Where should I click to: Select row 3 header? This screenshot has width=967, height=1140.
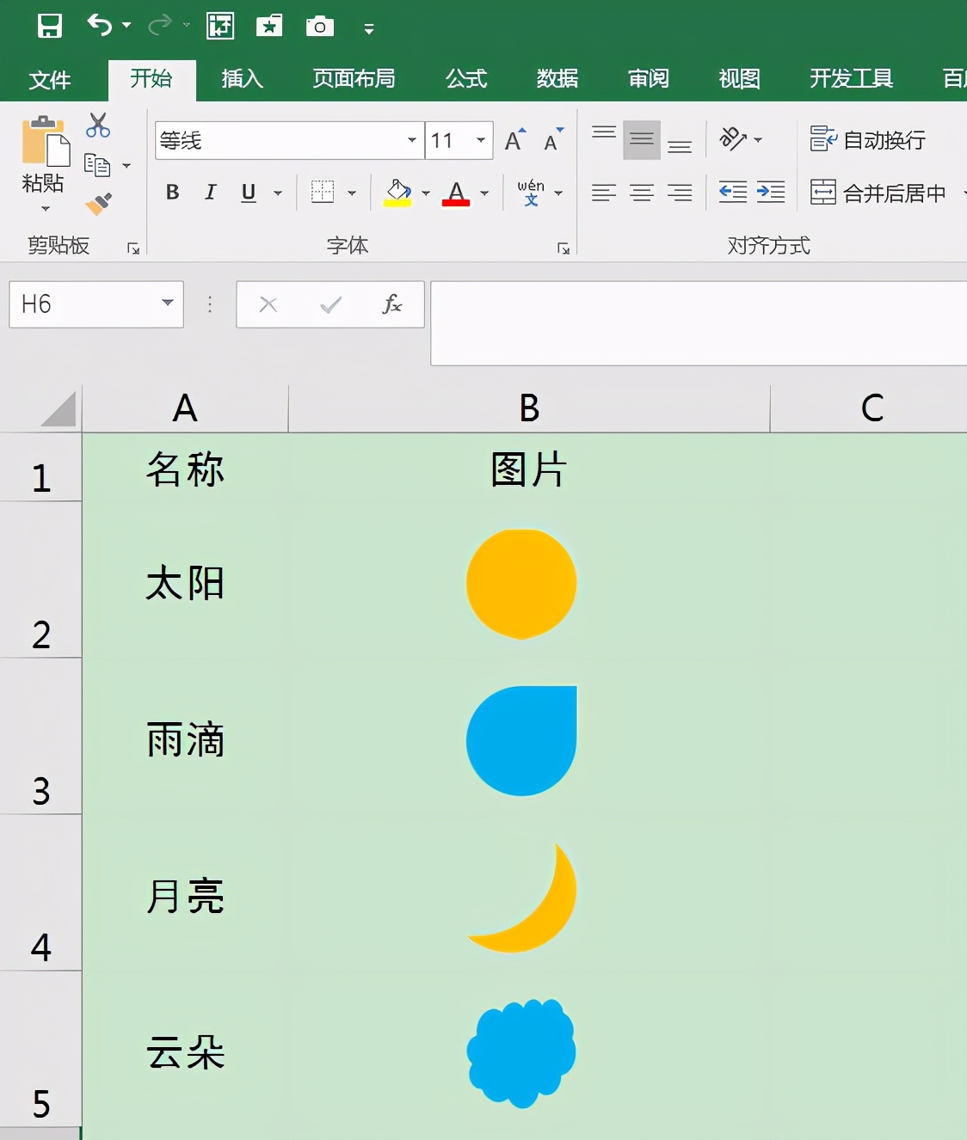(40, 737)
